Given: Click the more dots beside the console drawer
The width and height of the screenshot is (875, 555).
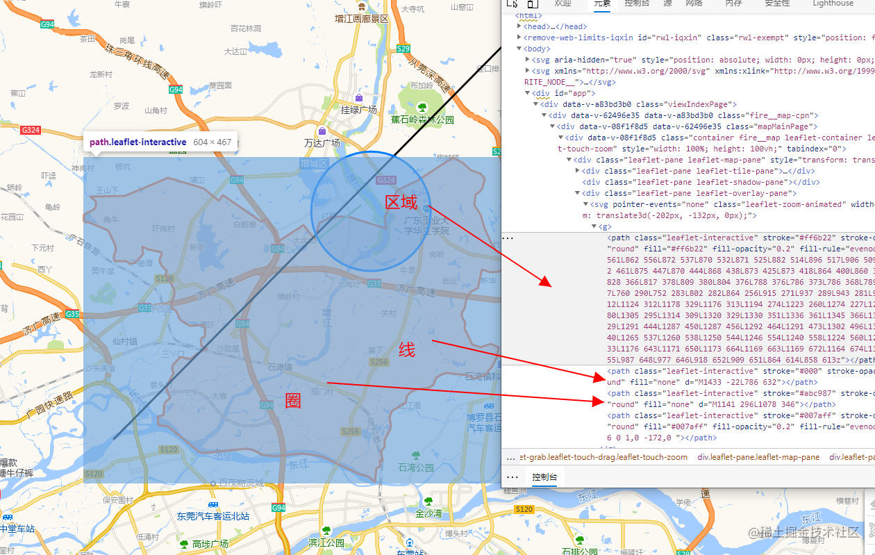Looking at the screenshot, I should pyautogui.click(x=511, y=477).
